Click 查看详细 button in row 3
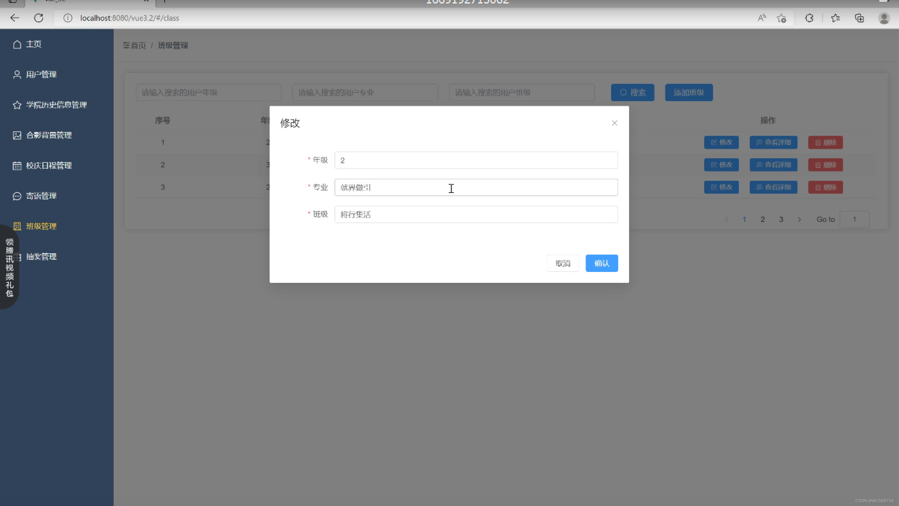Screen dimensions: 899x506 tap(774, 187)
